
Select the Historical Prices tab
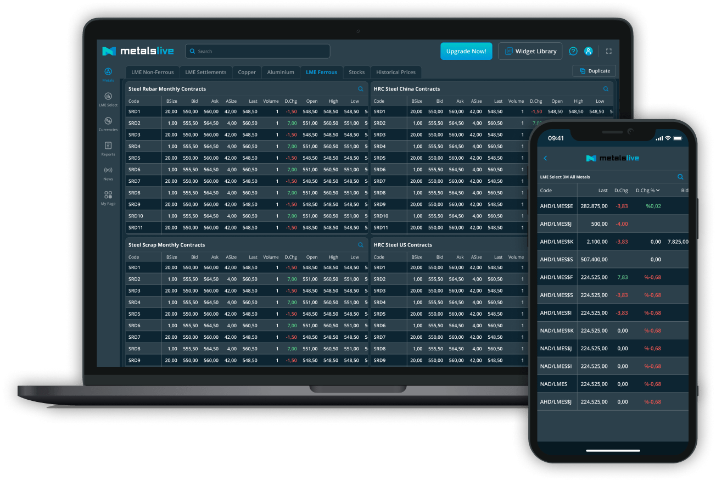click(x=395, y=72)
